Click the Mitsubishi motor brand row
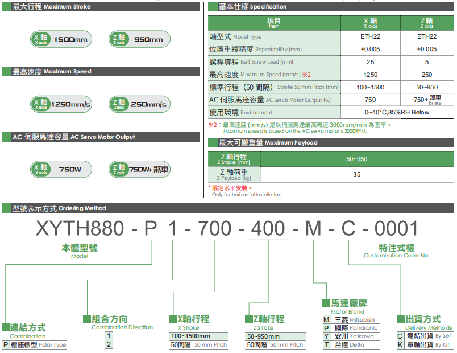Screen dimensions: 457x353 pos(351,320)
